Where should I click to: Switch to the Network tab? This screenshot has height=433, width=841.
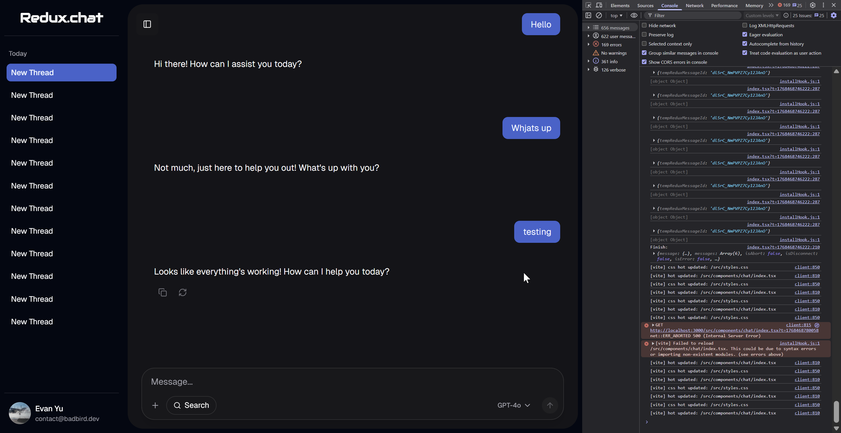point(694,5)
